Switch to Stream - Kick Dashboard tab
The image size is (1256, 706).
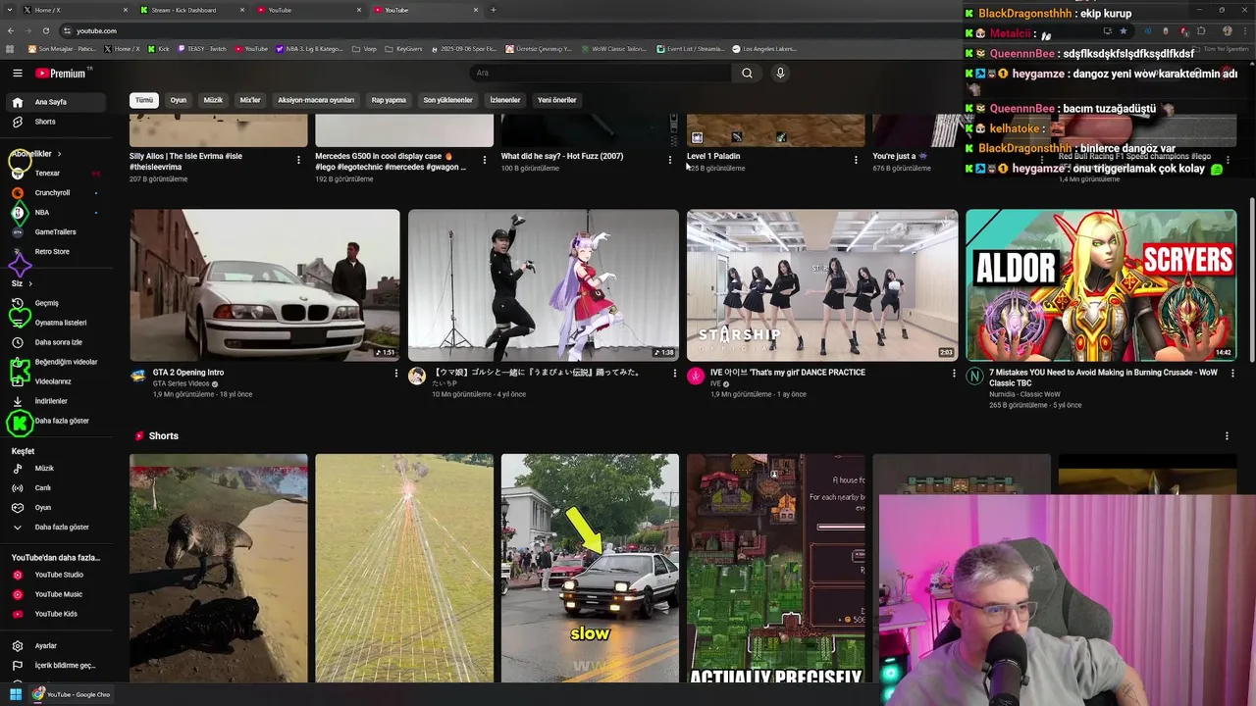[x=191, y=10]
